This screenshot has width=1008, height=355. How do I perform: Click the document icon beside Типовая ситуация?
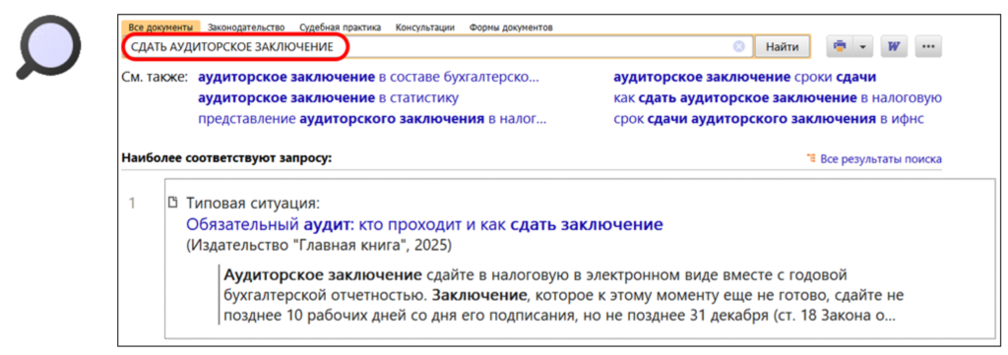(x=172, y=203)
